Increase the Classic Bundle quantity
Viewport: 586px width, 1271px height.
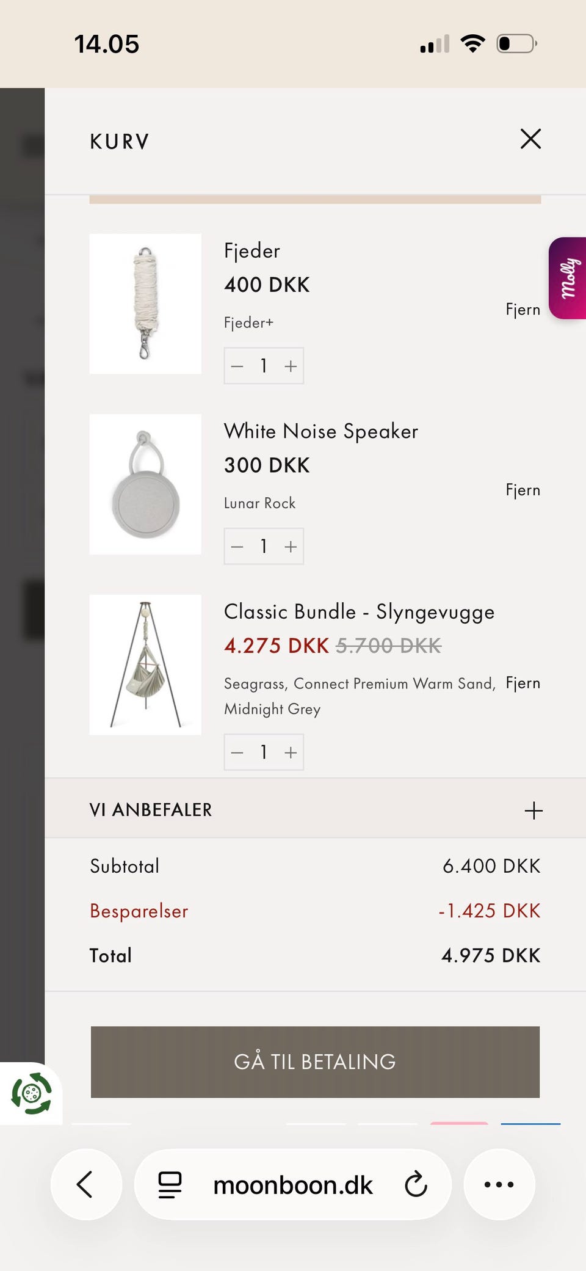[x=291, y=752]
